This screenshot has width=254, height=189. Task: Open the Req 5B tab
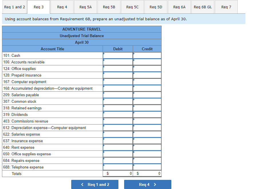coord(109,7)
